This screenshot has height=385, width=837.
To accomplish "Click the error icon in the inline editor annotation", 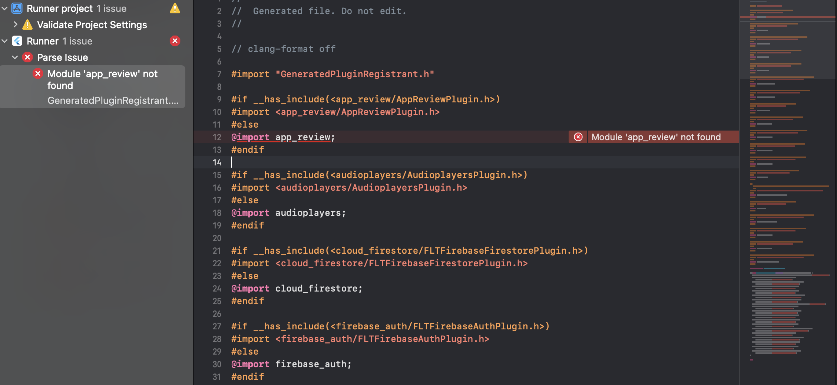I will pyautogui.click(x=578, y=137).
